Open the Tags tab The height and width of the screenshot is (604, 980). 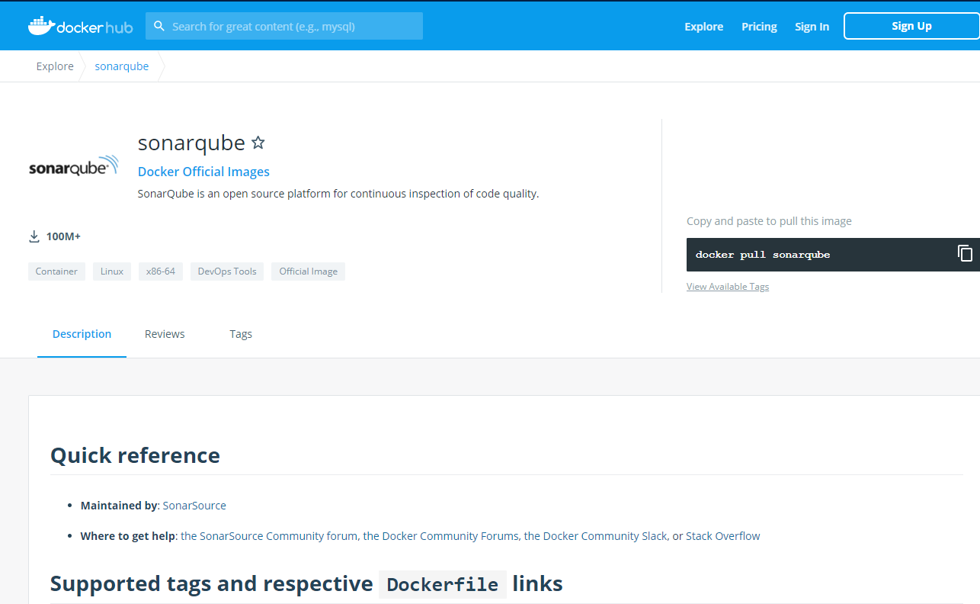pyautogui.click(x=241, y=333)
